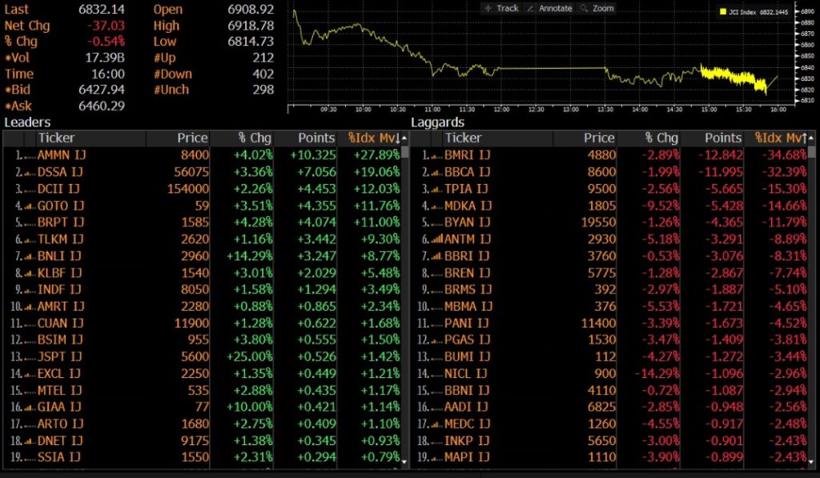Open the volume bars icon beside AMRT IJ
The width and height of the screenshot is (820, 478).
click(x=30, y=307)
